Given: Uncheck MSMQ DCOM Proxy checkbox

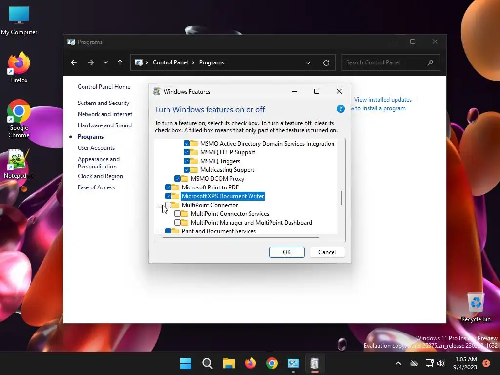Looking at the screenshot, I should point(178,179).
